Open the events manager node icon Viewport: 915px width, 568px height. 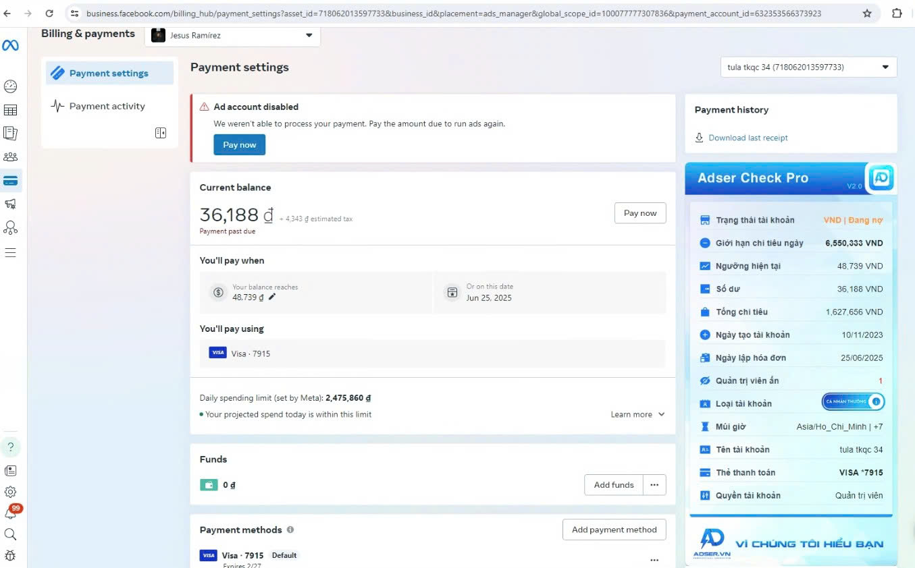coord(10,227)
